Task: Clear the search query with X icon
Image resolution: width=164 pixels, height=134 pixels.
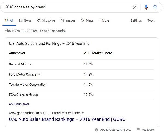Action: tap(134, 7)
